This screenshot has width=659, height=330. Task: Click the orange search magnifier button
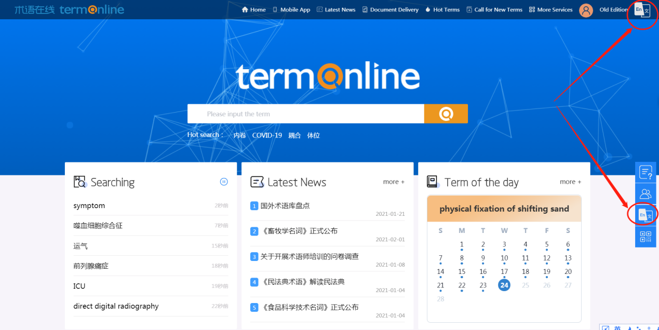pos(446,114)
